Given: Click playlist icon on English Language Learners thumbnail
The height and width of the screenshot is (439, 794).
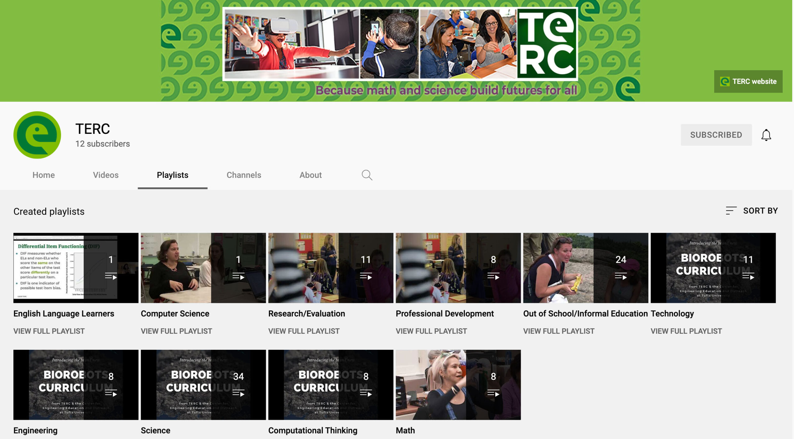Looking at the screenshot, I should 111,276.
